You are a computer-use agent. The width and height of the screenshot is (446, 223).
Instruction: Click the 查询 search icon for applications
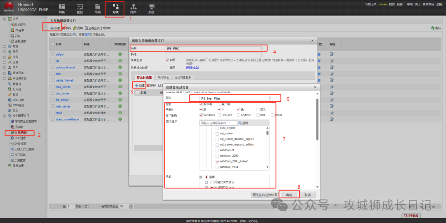[x=243, y=123]
